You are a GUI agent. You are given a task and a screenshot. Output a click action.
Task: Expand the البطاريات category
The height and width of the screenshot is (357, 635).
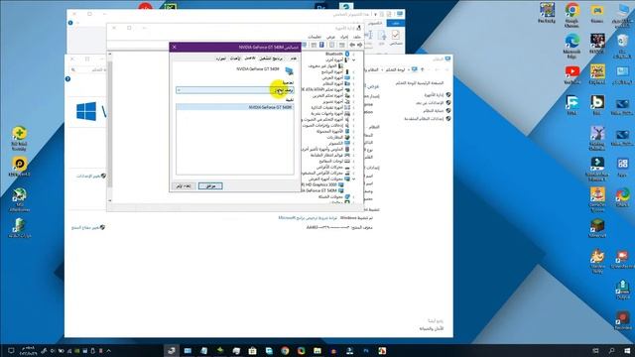(353, 137)
